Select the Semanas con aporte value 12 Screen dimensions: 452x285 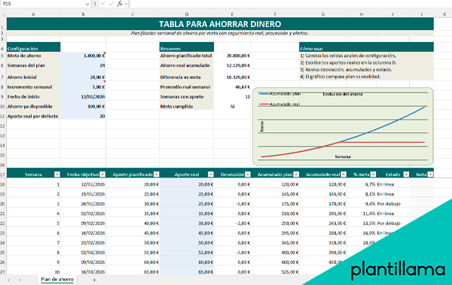point(232,97)
